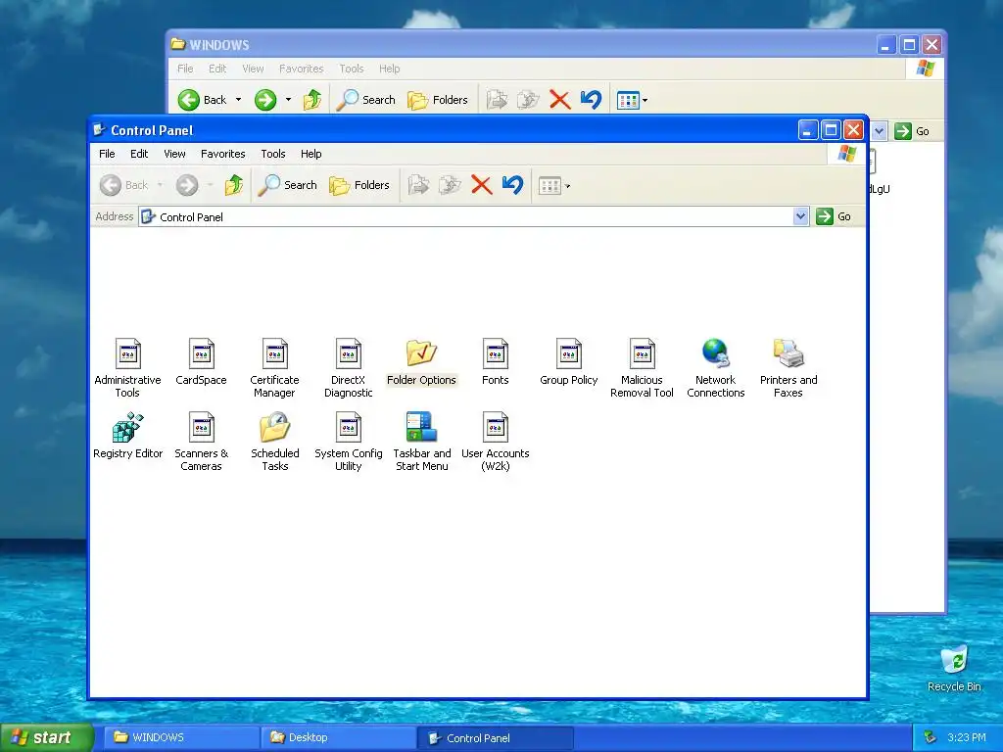
Task: Click the Start button
Action: (47, 737)
